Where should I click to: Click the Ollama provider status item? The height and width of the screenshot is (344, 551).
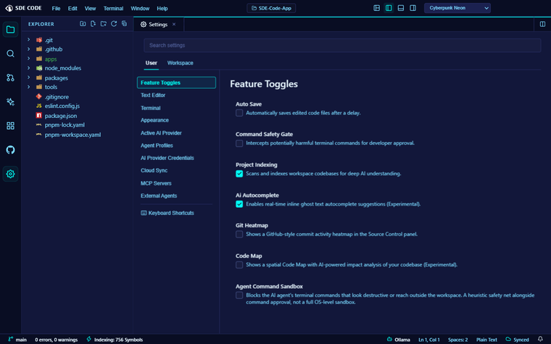pyautogui.click(x=398, y=340)
